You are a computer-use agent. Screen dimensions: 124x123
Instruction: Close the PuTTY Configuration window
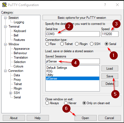[x=117, y=5]
